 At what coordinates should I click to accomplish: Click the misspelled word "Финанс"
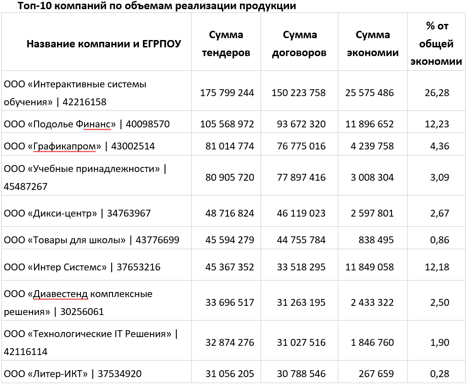[98, 124]
